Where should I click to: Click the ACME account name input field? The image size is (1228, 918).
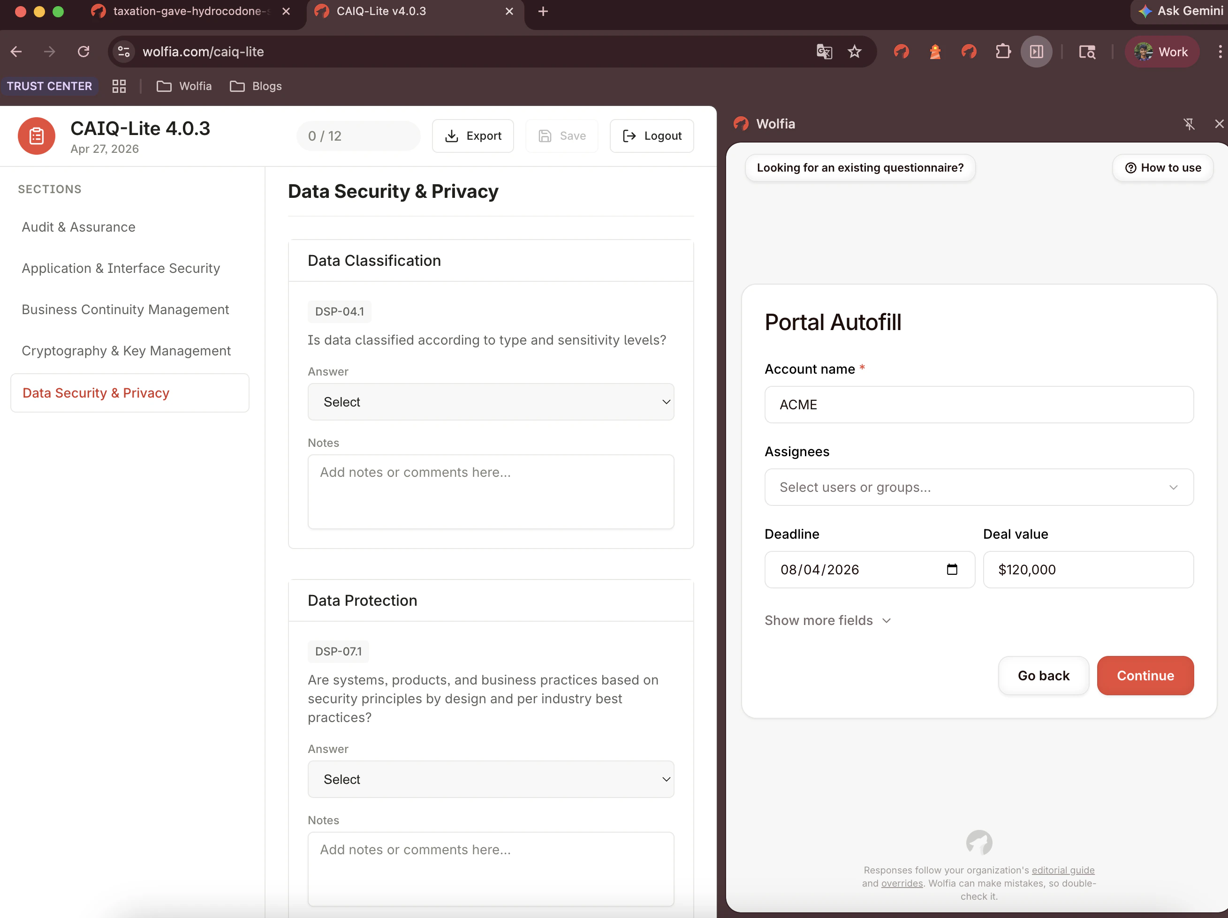pyautogui.click(x=978, y=405)
